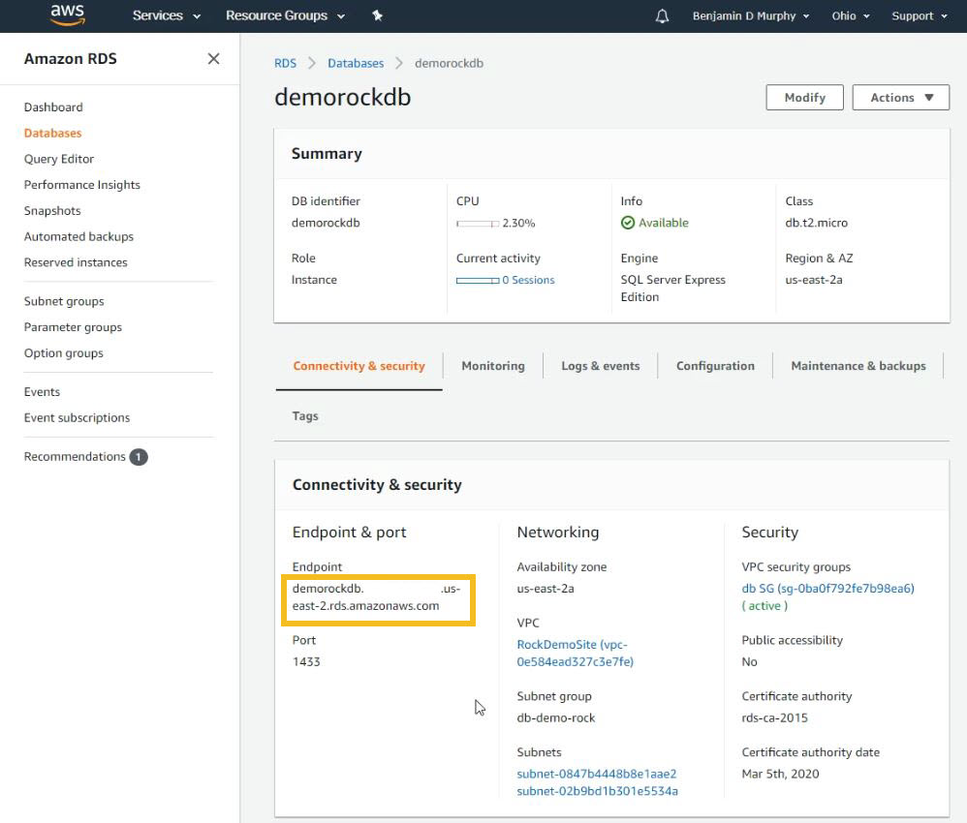Switch to Connectivity & security tab
967x823 pixels.
pyautogui.click(x=359, y=366)
